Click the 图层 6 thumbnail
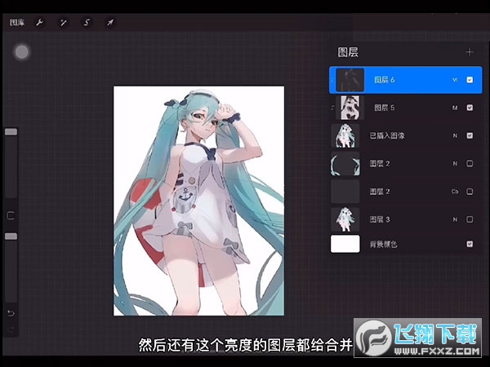Viewport: 490px width, 367px height. 350,80
